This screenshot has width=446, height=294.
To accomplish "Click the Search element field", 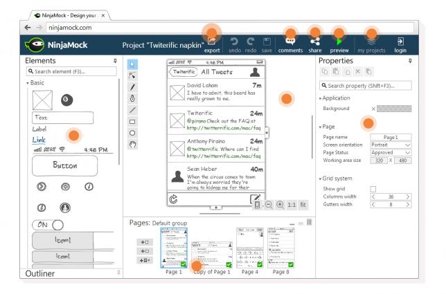I will (x=71, y=71).
